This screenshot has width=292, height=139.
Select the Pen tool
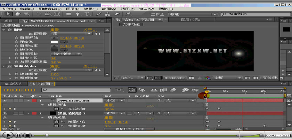point(78,14)
